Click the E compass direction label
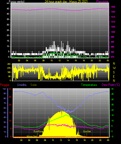Screen dimensions: 121x144 pos(114,76)
